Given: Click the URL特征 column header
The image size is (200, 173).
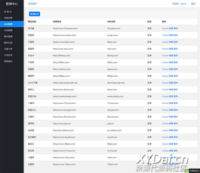Looking at the screenshot, I should (111, 22).
